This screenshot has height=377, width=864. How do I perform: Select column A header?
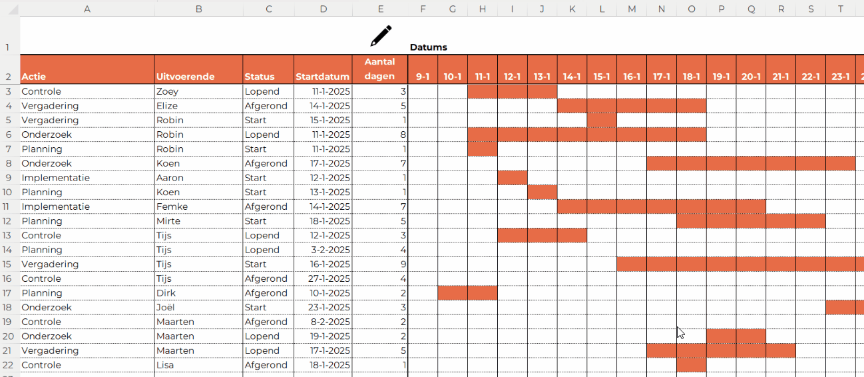[x=87, y=9]
